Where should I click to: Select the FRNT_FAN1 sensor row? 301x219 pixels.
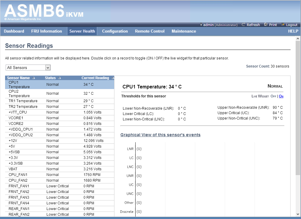(60, 186)
